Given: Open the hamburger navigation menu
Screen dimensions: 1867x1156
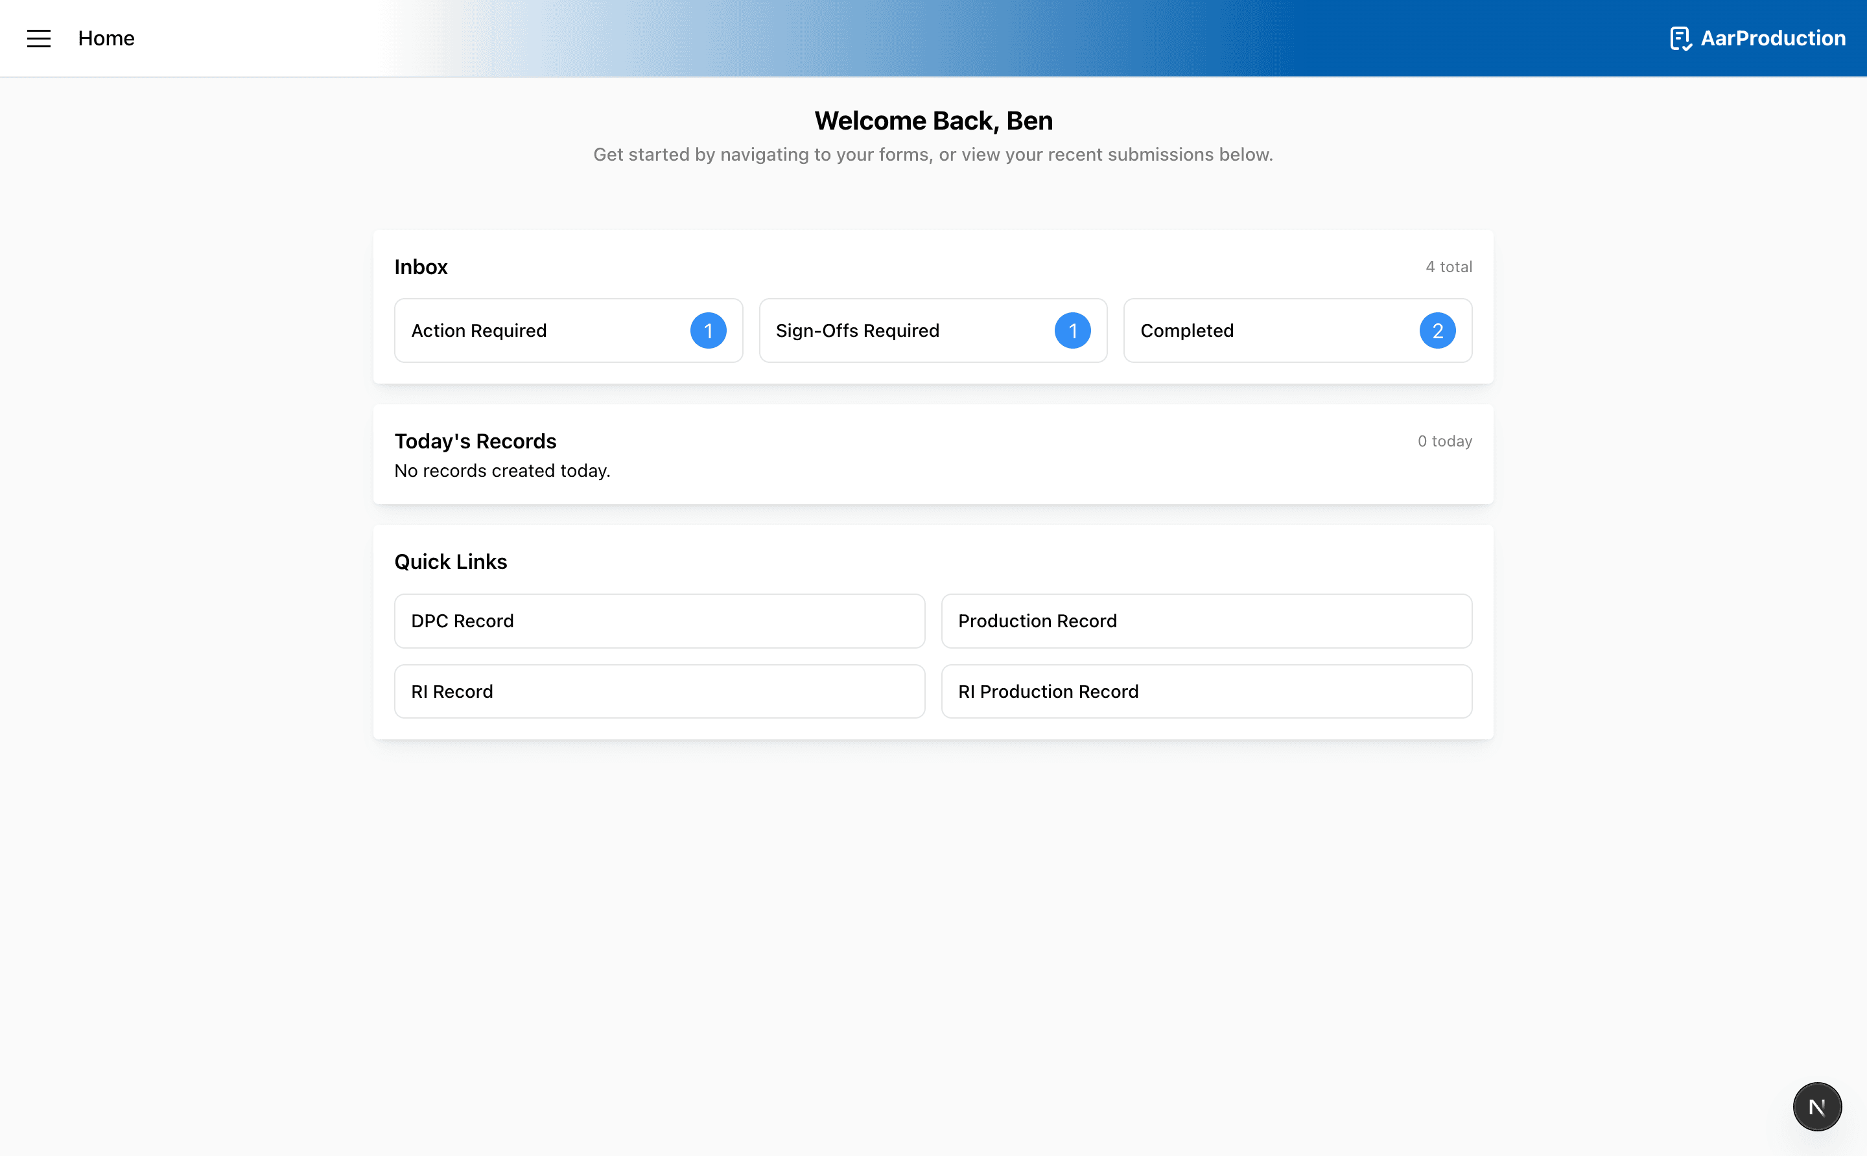Looking at the screenshot, I should [39, 38].
